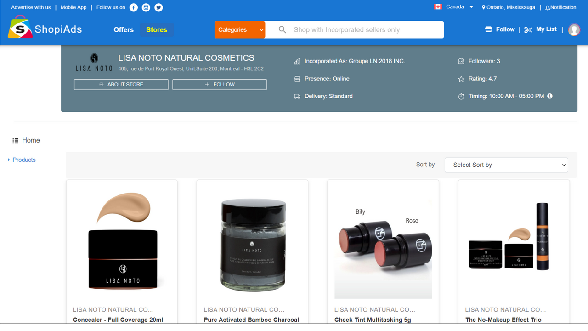Open the Offers menu
The height and width of the screenshot is (331, 588).
click(124, 30)
